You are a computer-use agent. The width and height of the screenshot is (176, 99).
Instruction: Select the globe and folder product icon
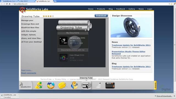click(x=75, y=85)
